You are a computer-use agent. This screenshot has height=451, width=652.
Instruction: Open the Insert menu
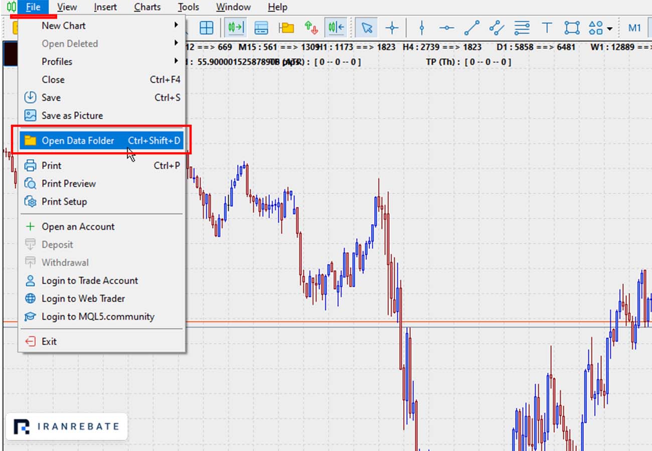105,7
